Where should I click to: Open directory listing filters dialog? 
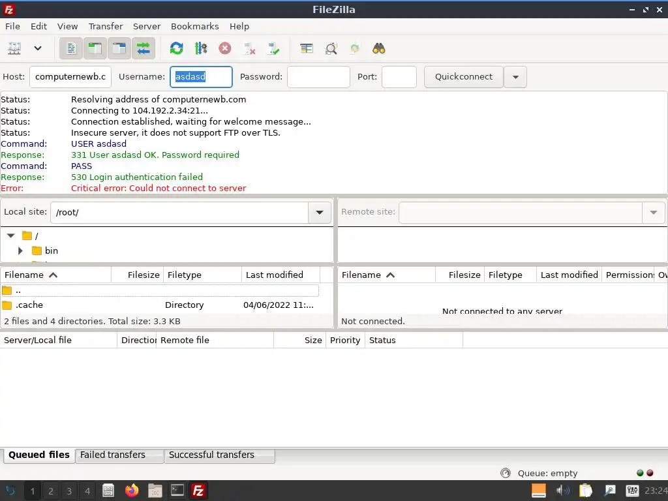307,48
